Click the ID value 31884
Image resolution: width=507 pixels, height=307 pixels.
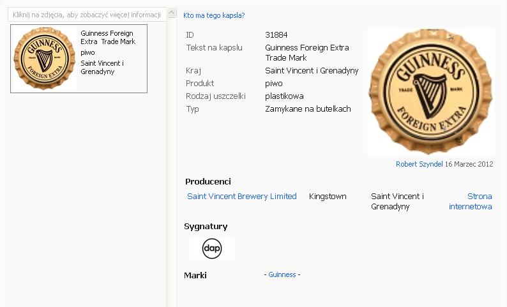276,35
